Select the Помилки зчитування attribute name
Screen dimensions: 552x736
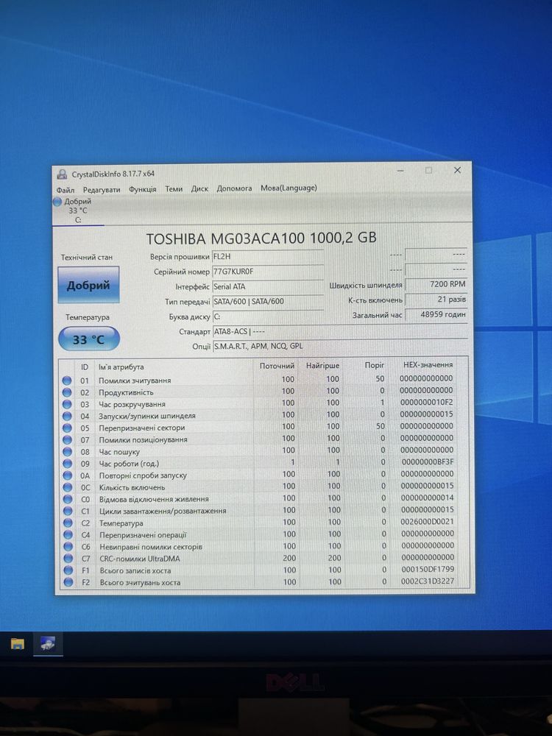[x=134, y=381]
